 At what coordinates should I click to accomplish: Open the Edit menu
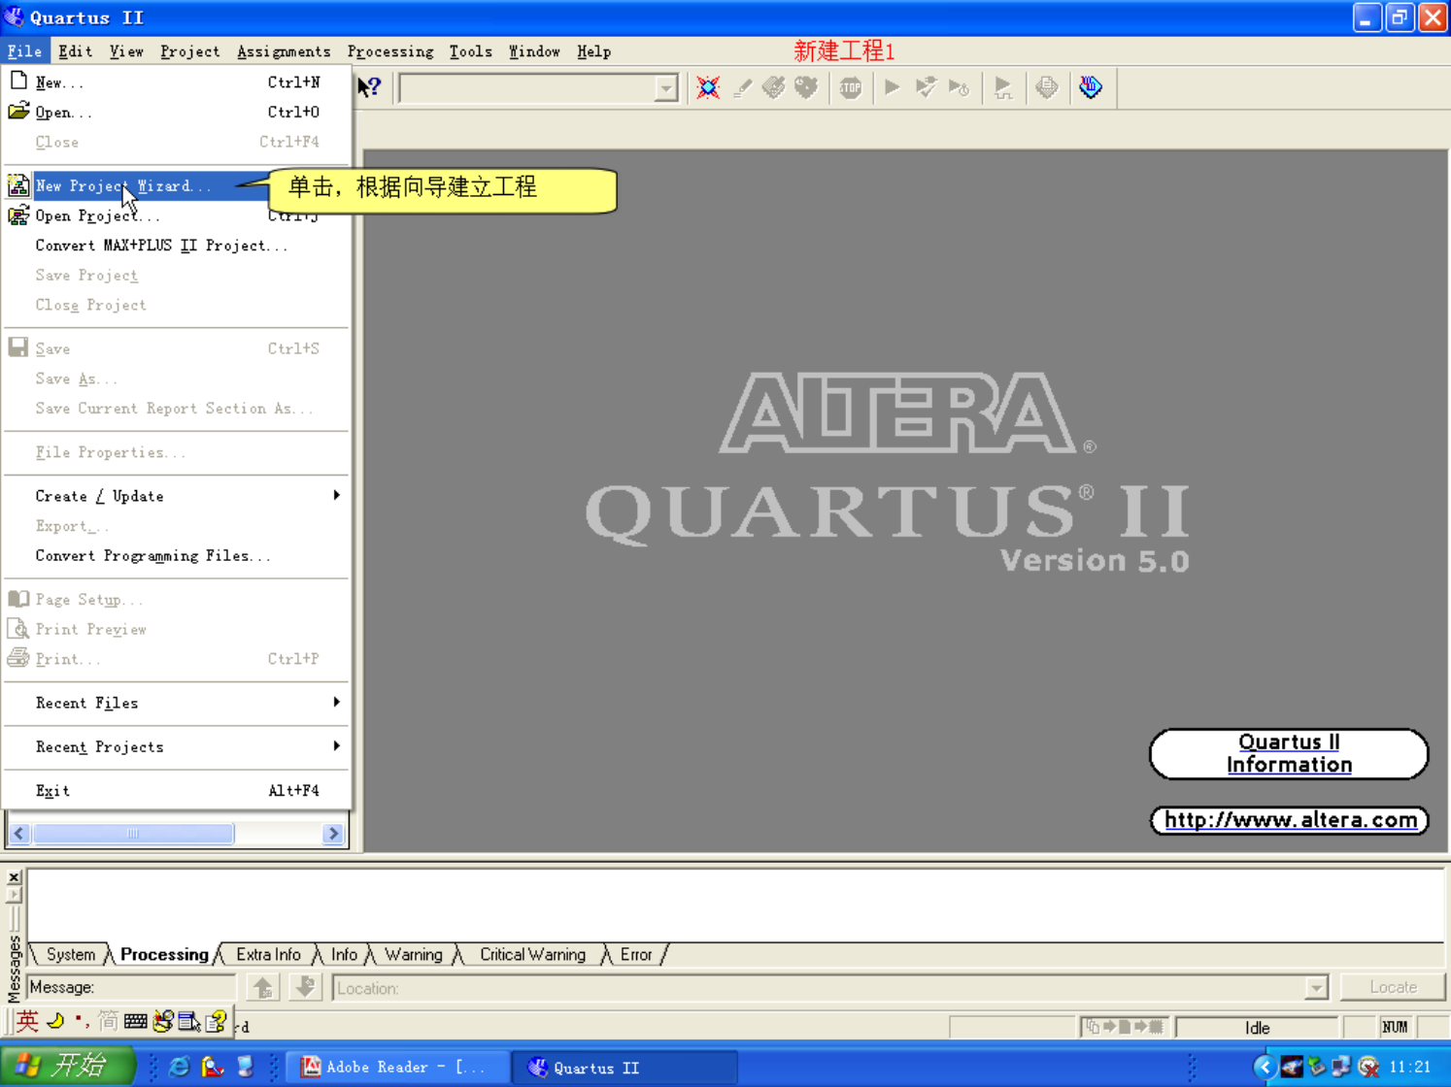[75, 51]
